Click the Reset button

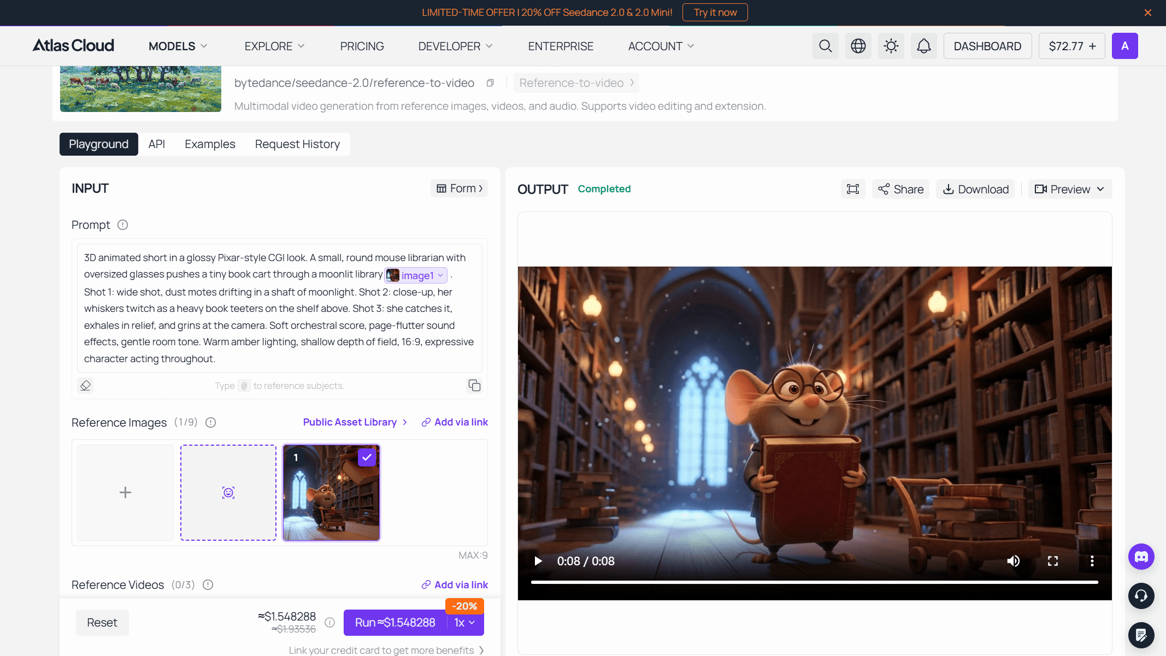102,623
